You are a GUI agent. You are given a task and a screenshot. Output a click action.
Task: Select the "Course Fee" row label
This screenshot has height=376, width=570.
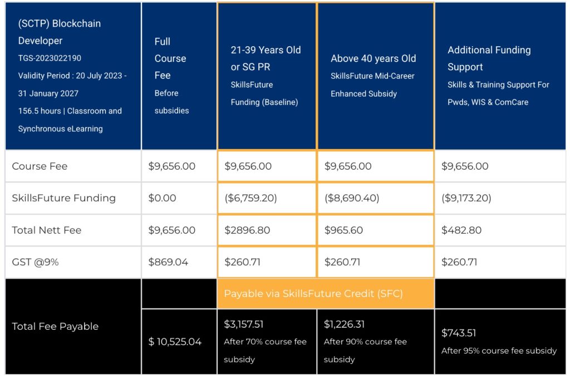(x=40, y=166)
